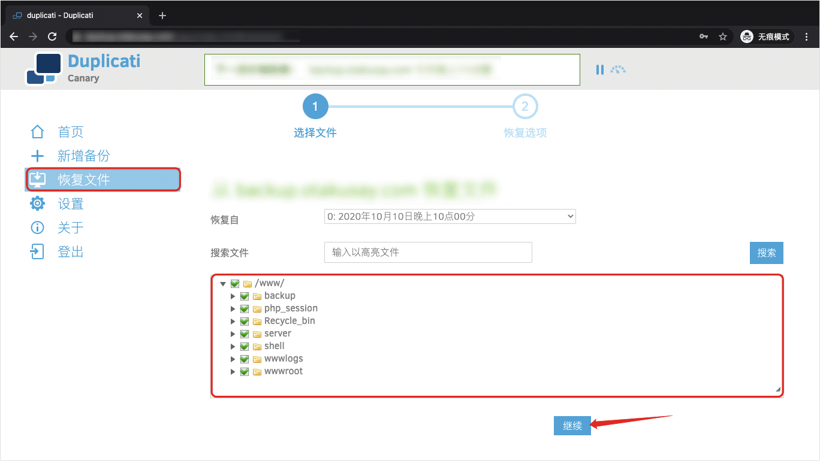Click the 继续 button
Viewport: 820px width, 461px height.
[572, 426]
